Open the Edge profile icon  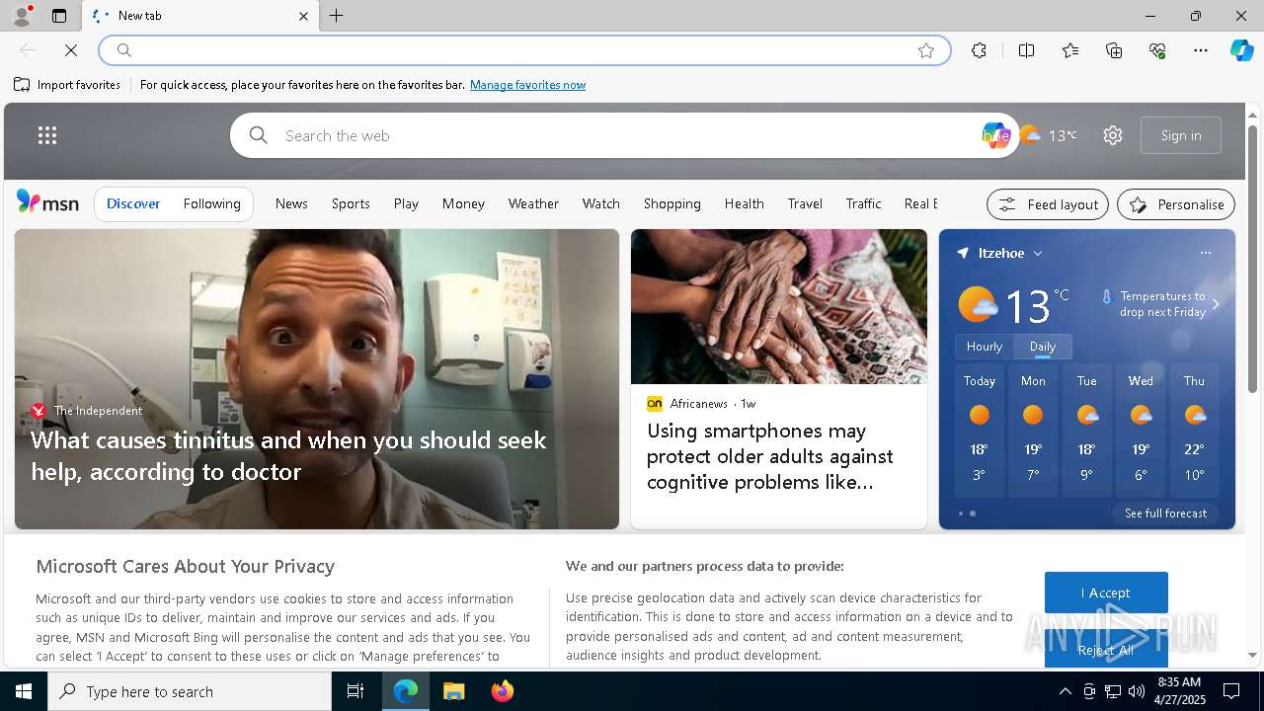(21, 16)
